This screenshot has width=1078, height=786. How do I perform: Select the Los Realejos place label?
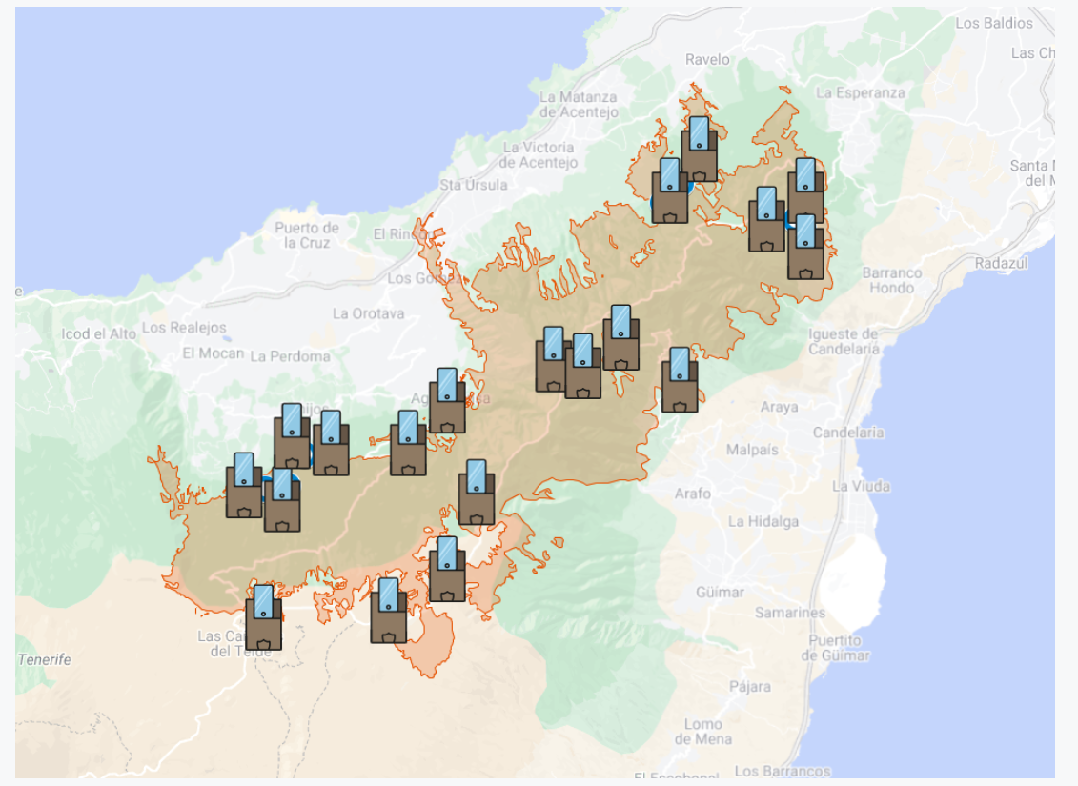(184, 328)
